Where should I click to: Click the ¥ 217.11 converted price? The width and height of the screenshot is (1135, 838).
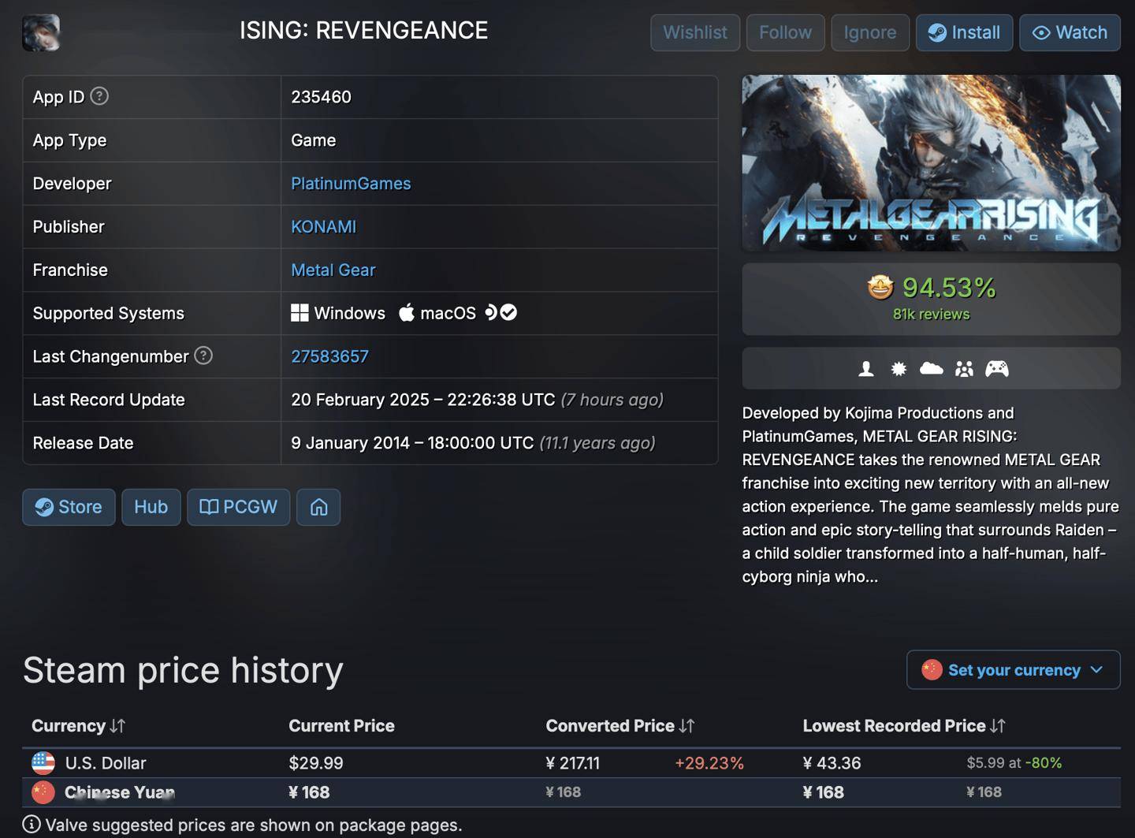tap(572, 763)
